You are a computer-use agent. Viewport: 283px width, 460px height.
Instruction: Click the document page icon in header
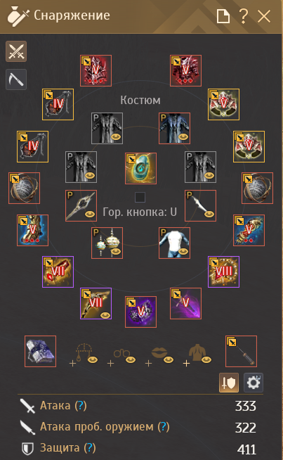point(223,16)
